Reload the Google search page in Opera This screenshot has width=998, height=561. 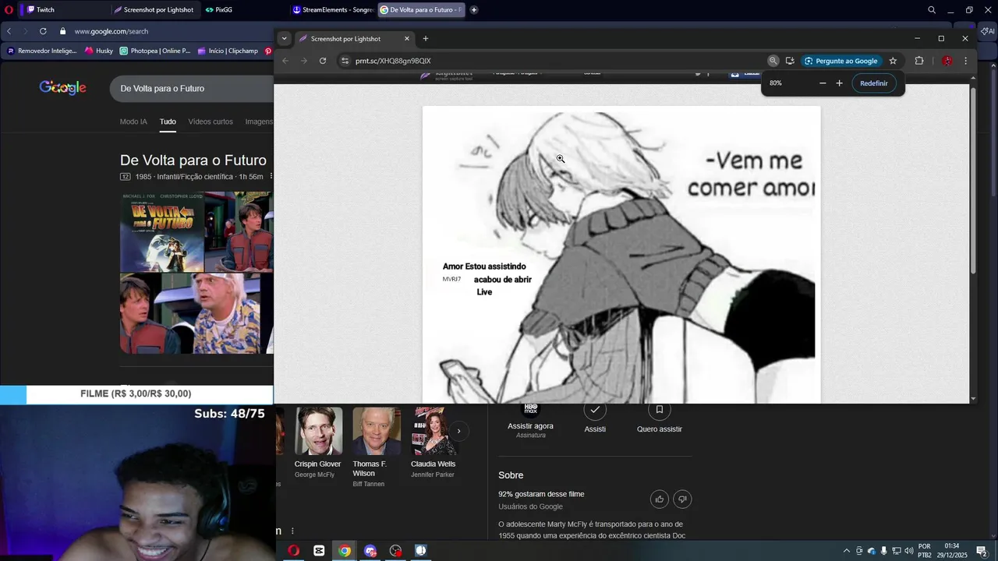point(43,31)
